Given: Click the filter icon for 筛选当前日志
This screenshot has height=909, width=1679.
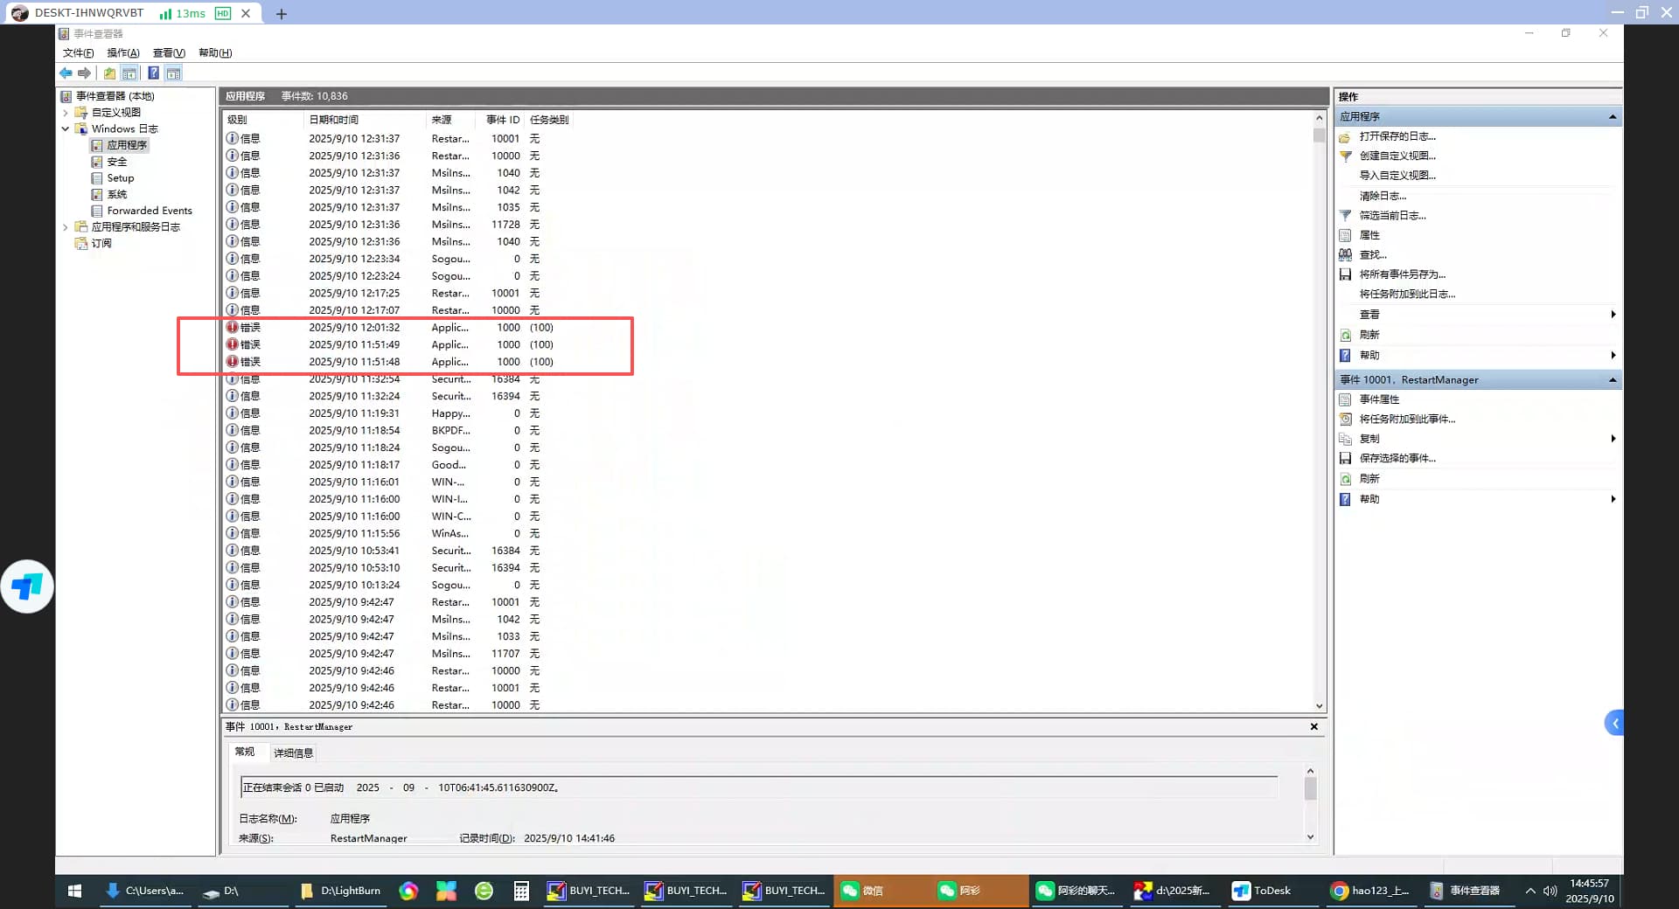Looking at the screenshot, I should (1346, 216).
